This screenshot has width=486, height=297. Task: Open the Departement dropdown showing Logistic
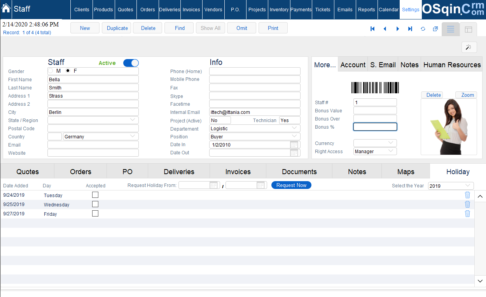click(x=255, y=128)
